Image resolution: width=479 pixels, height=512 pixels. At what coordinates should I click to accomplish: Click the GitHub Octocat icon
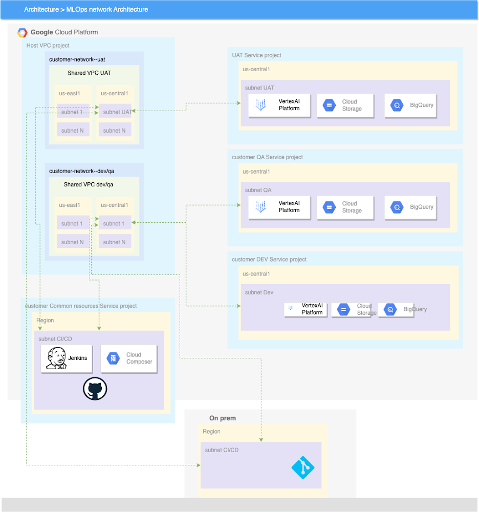(95, 389)
